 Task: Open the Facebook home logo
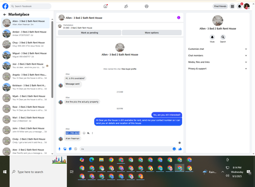[5, 6]
